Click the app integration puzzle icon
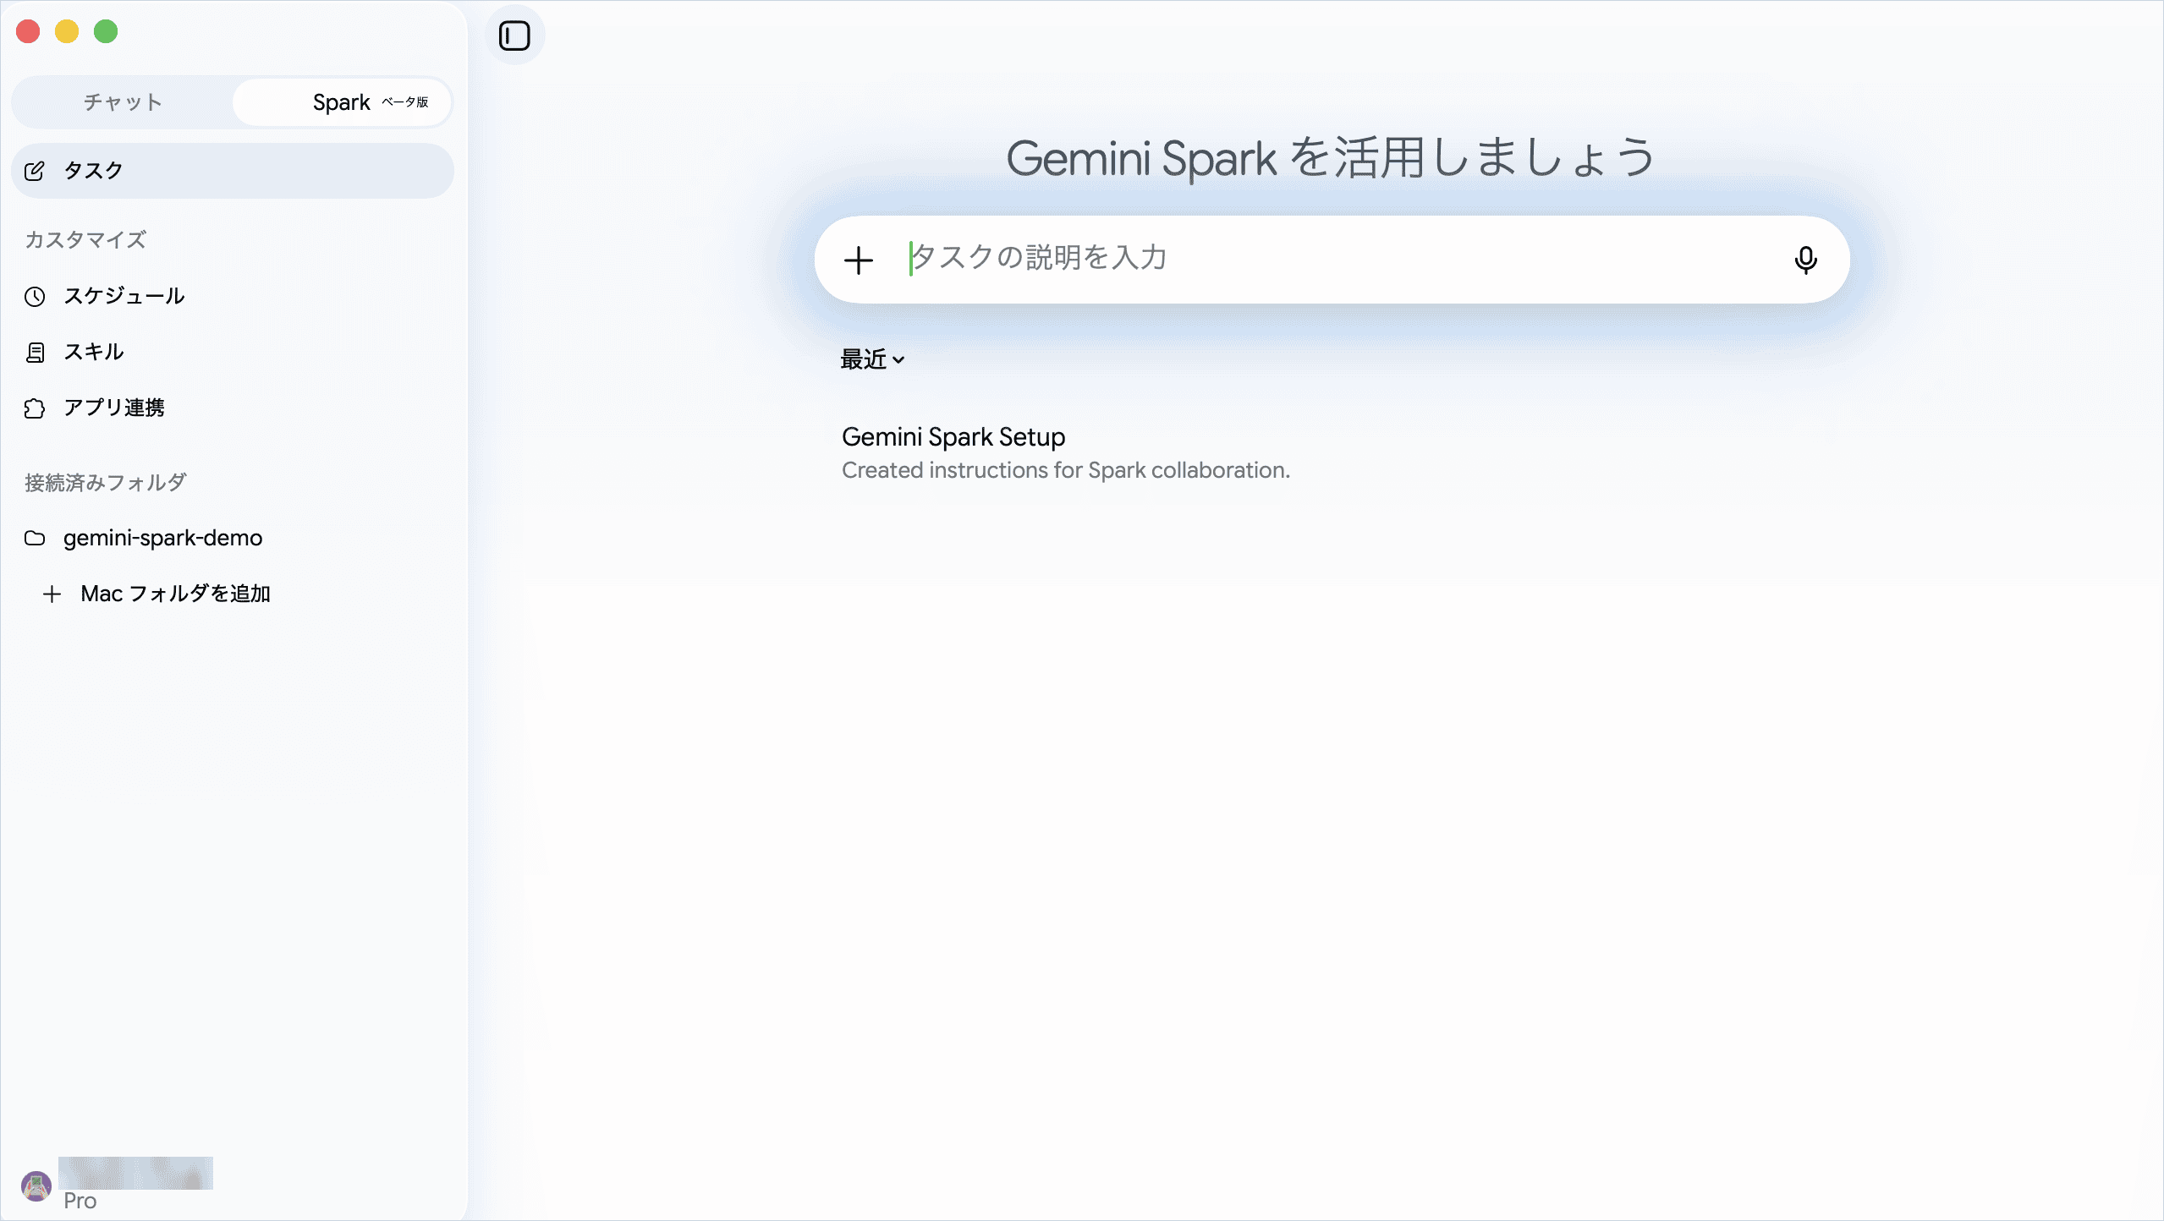This screenshot has height=1221, width=2164. 35,408
